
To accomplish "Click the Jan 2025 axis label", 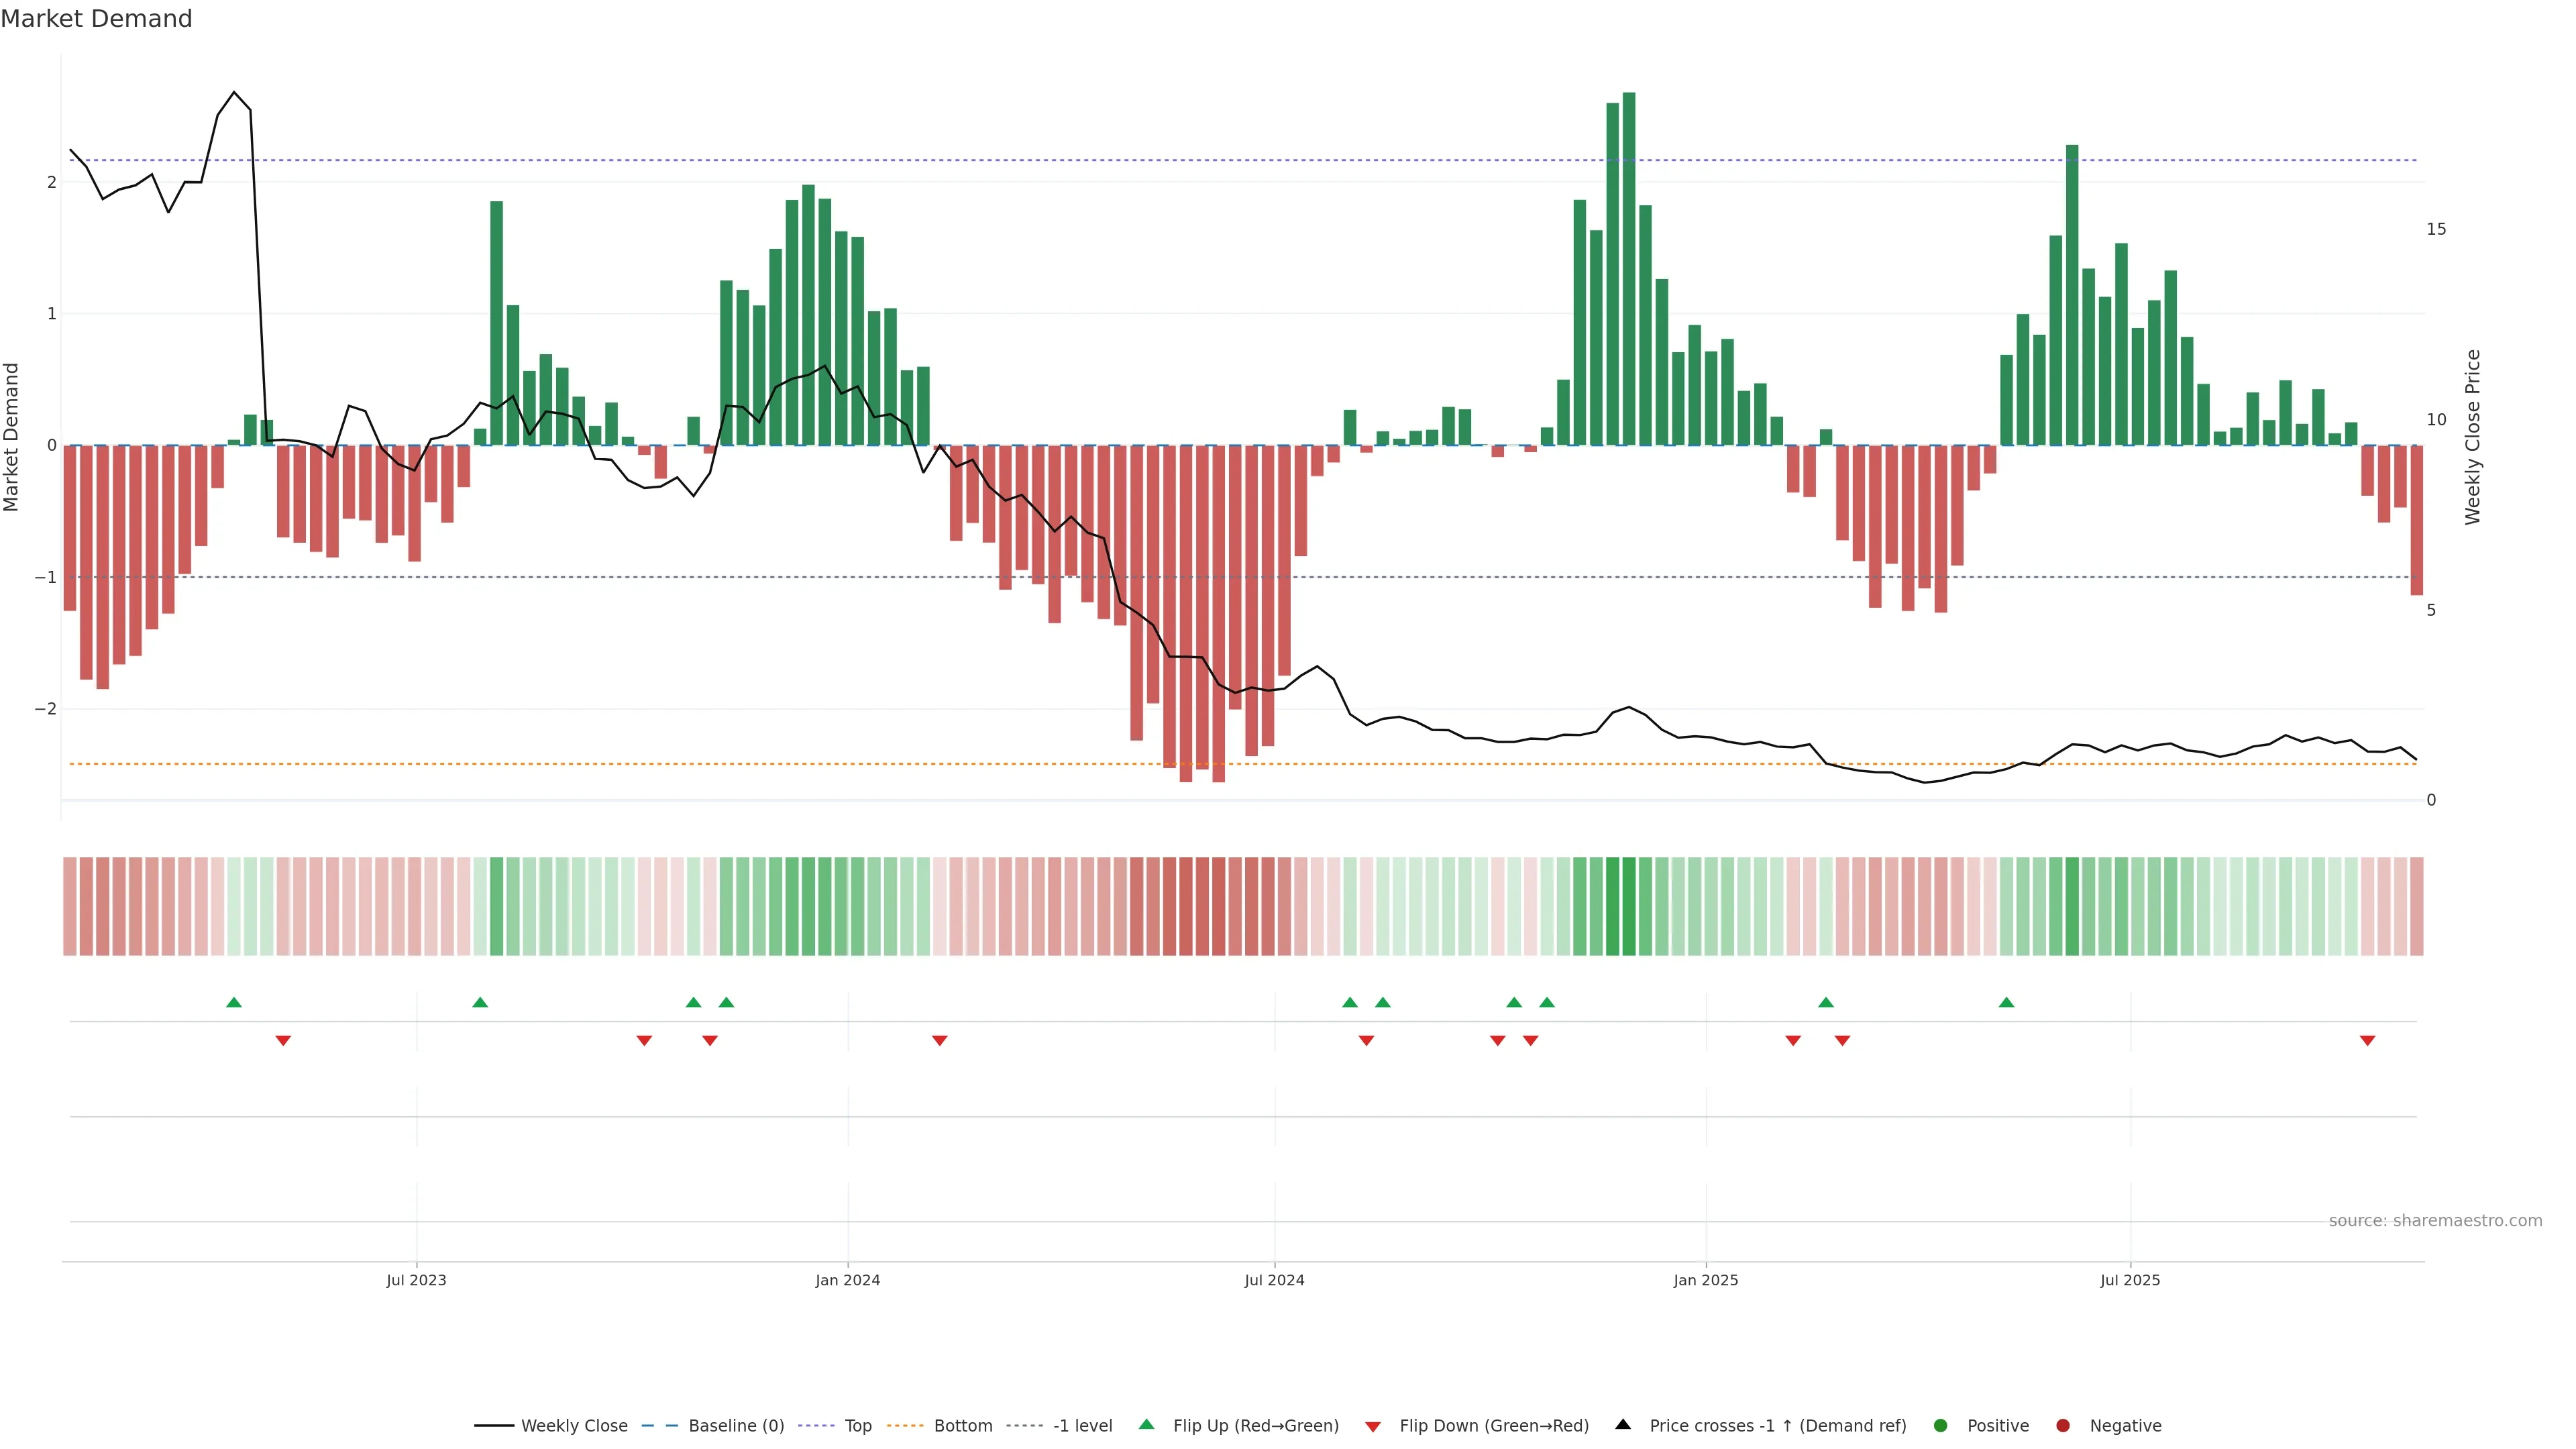I will [x=1705, y=1280].
